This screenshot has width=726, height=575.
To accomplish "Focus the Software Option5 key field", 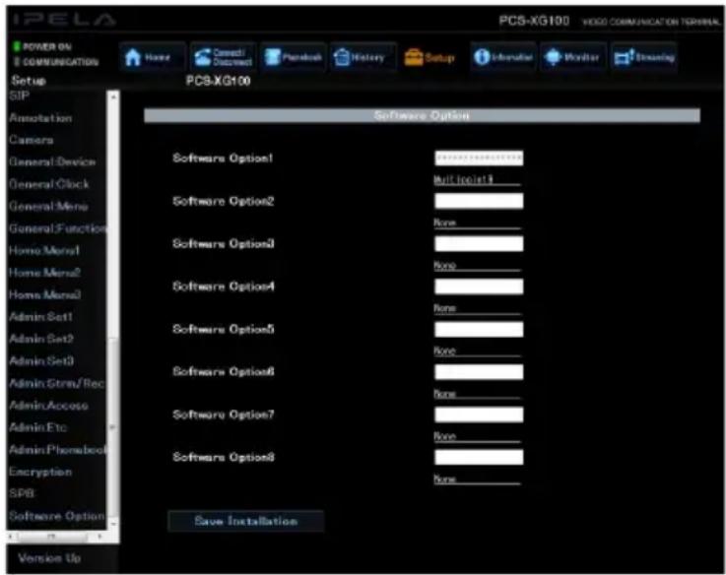I will tap(479, 329).
